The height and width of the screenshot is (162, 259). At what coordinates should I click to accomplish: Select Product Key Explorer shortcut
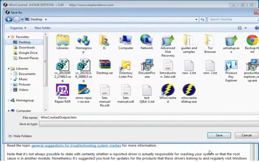tap(231, 71)
